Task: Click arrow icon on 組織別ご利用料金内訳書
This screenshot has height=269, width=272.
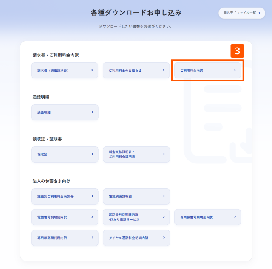Action: tap(93, 196)
